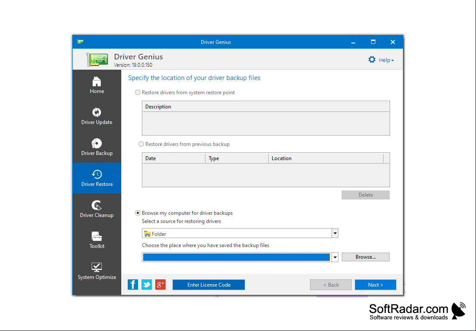Screen dimensions: 476x331
Task: Click the < Back button
Action: pyautogui.click(x=331, y=285)
